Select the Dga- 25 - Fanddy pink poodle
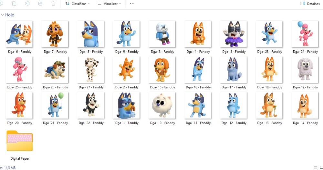This screenshot has width=323, height=170. 19,70
